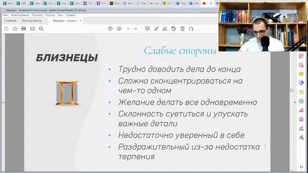Click the grayed-out Save file icon
The width and height of the screenshot is (308, 173).
pyautogui.click(x=6, y=29)
